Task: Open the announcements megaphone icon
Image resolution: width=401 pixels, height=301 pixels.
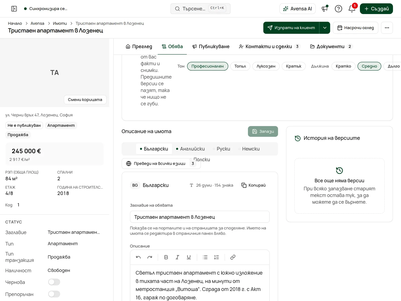Action: (x=325, y=9)
